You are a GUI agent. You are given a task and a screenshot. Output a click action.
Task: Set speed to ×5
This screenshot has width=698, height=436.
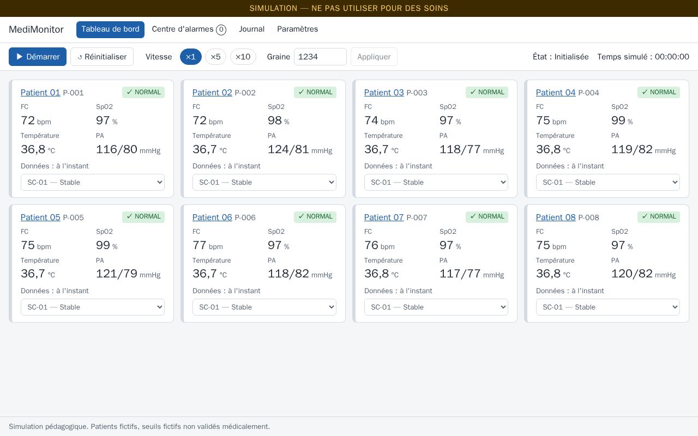click(215, 57)
